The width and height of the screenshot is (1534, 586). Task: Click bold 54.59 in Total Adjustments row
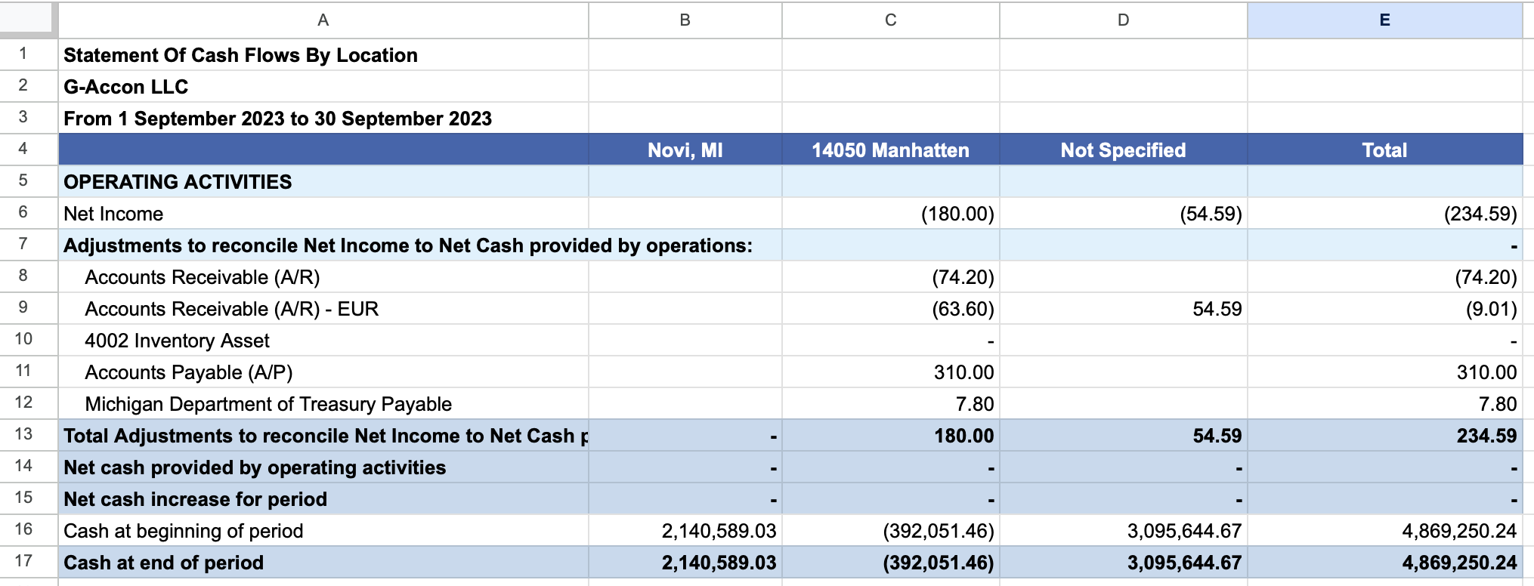[x=1124, y=435]
